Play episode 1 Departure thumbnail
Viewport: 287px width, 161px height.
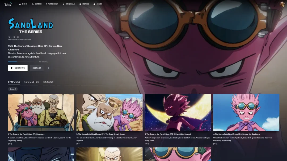pyautogui.click(x=41, y=113)
